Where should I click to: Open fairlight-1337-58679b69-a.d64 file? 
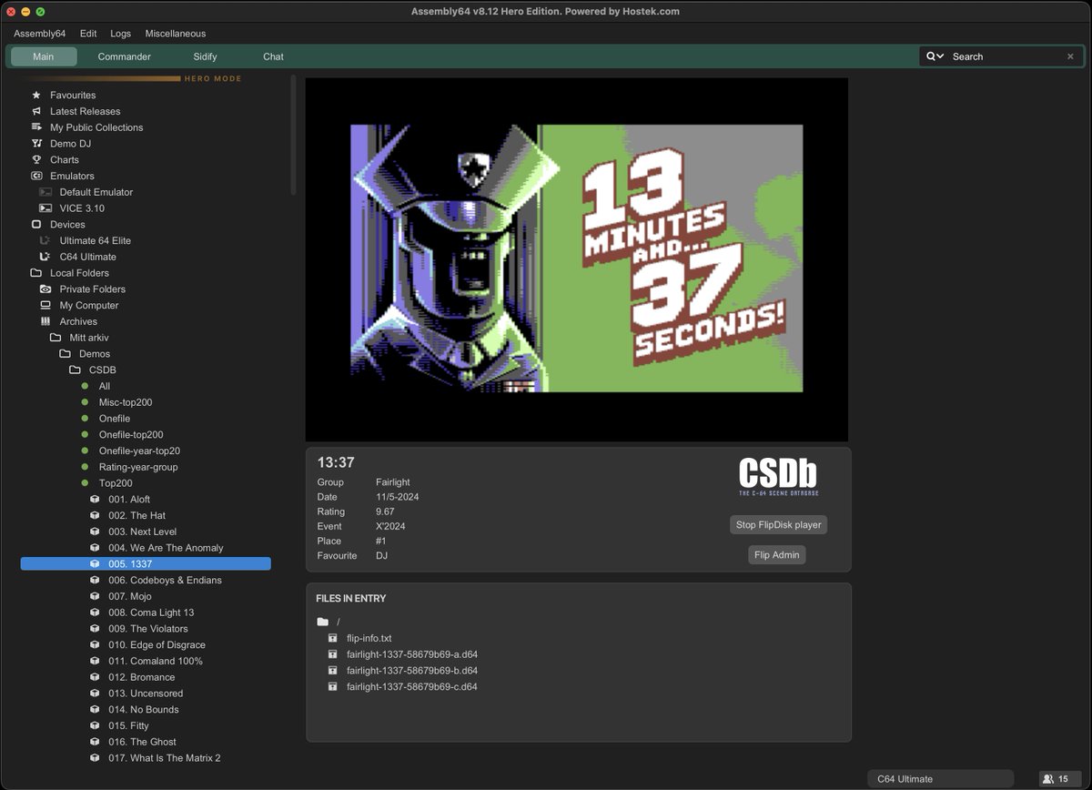pyautogui.click(x=413, y=654)
